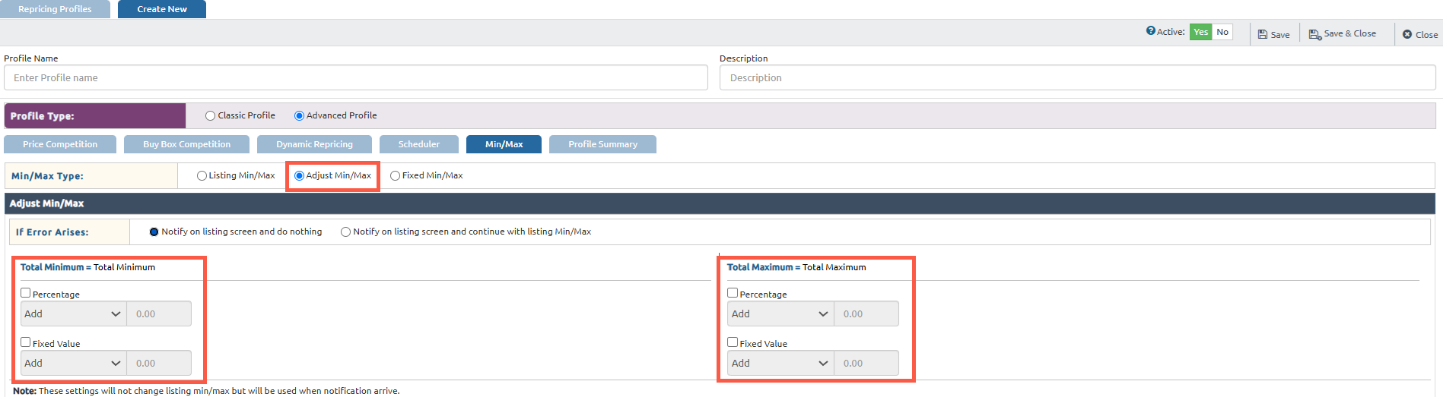The width and height of the screenshot is (1443, 397).
Task: Click the Active help question-mark icon
Action: click(1150, 31)
